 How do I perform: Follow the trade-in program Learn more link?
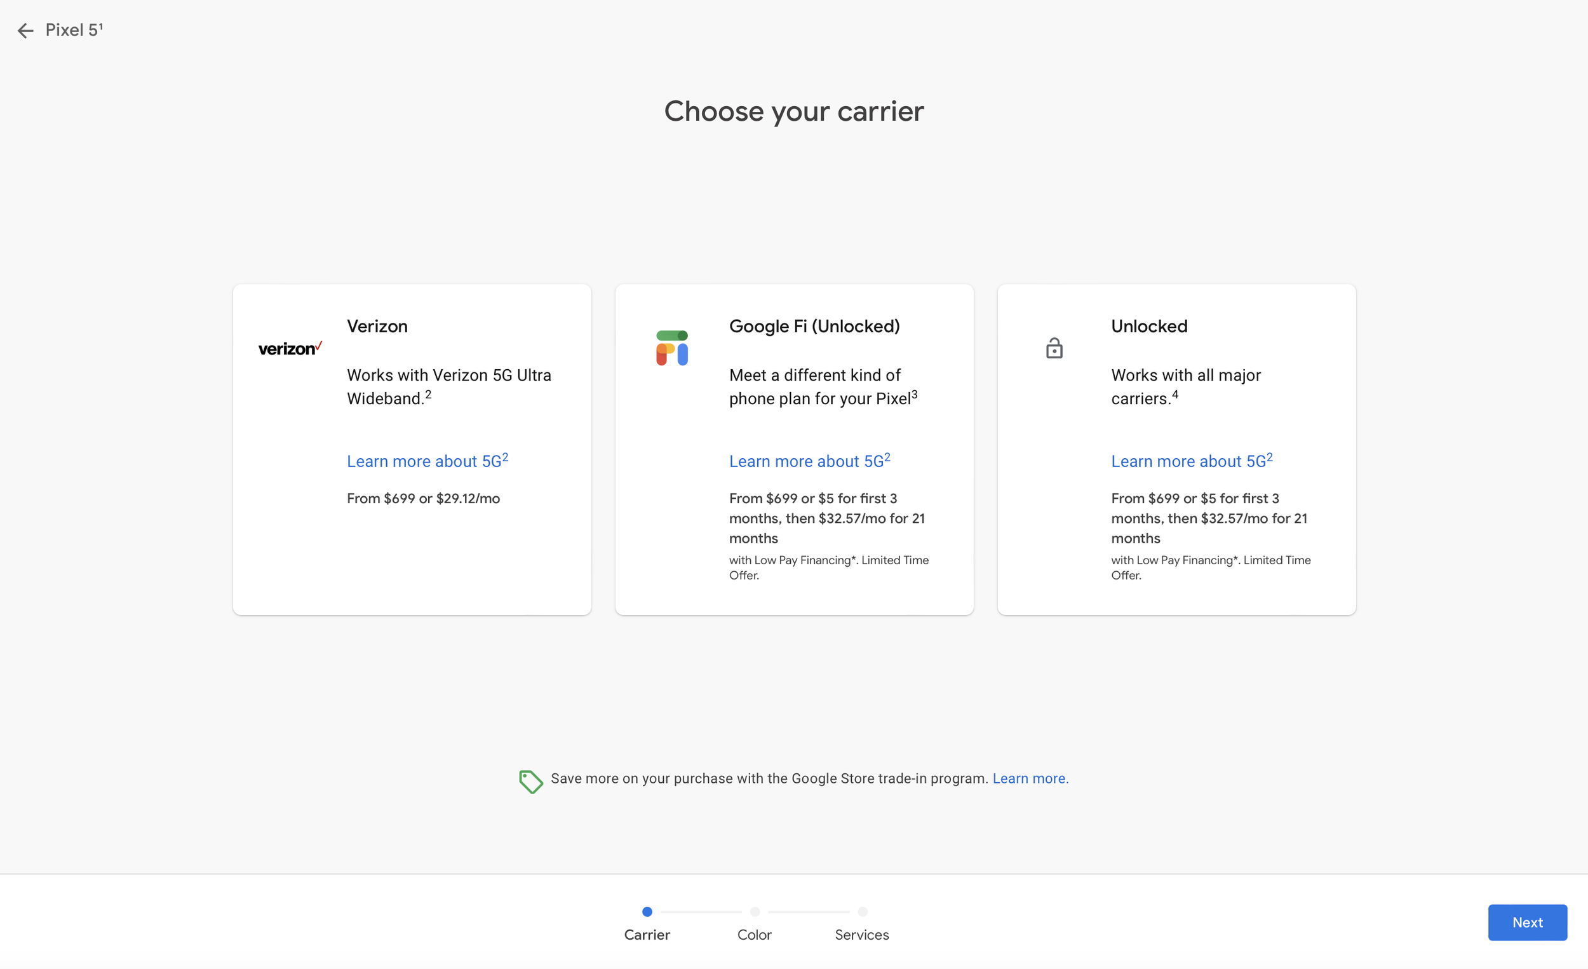[x=1030, y=778]
